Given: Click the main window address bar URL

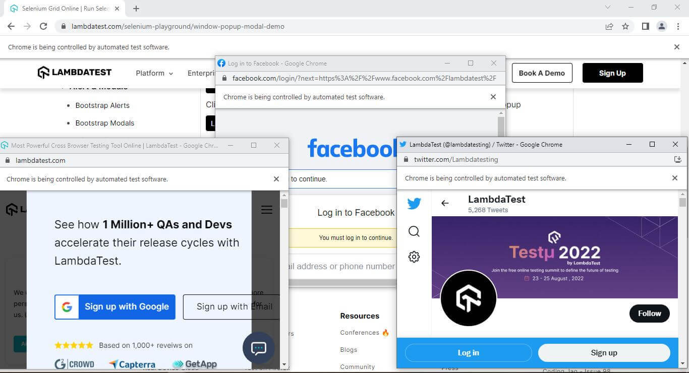Looking at the screenshot, I should point(178,26).
